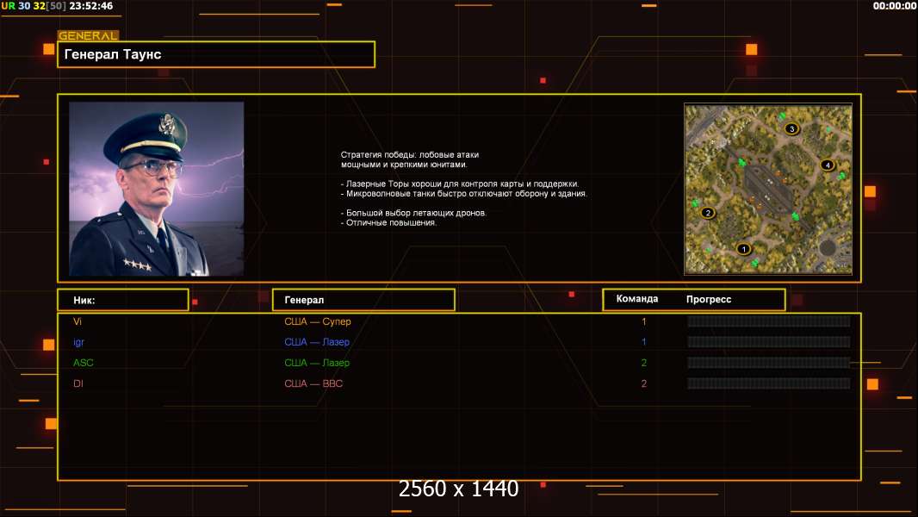
Task: Click the 'Стратегия победы: лобовые атаки' line
Action: 410,154
